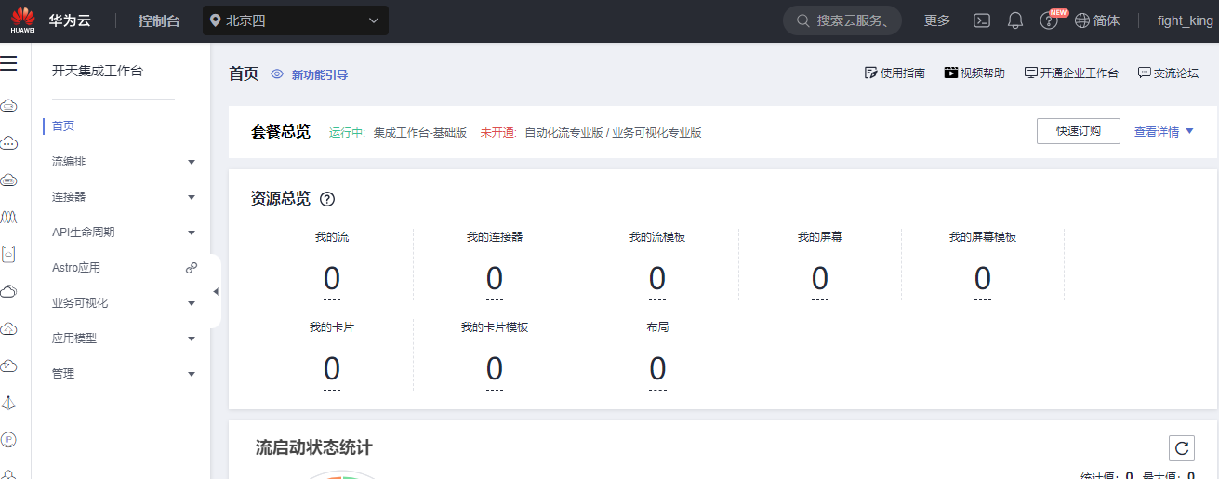Open the 开通企业工作台 link
The width and height of the screenshot is (1219, 479).
1080,73
